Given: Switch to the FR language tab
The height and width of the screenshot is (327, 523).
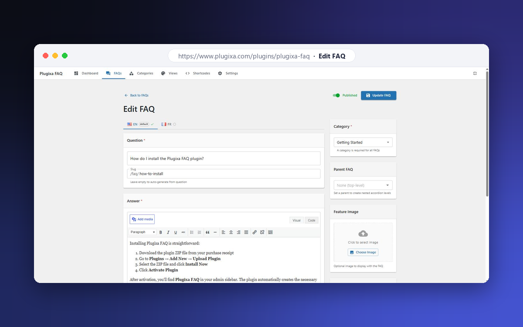Looking at the screenshot, I should tap(169, 124).
